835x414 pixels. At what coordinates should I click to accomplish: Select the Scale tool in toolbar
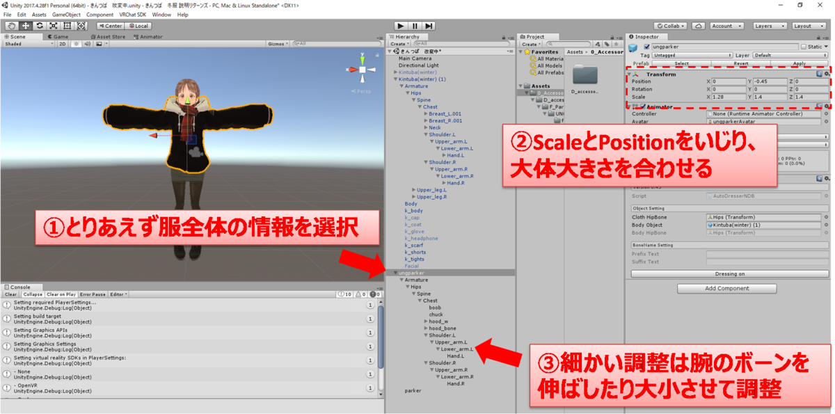pyautogui.click(x=54, y=26)
